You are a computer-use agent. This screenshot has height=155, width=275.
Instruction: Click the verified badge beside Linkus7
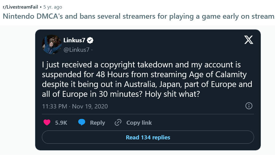pyautogui.click(x=91, y=40)
